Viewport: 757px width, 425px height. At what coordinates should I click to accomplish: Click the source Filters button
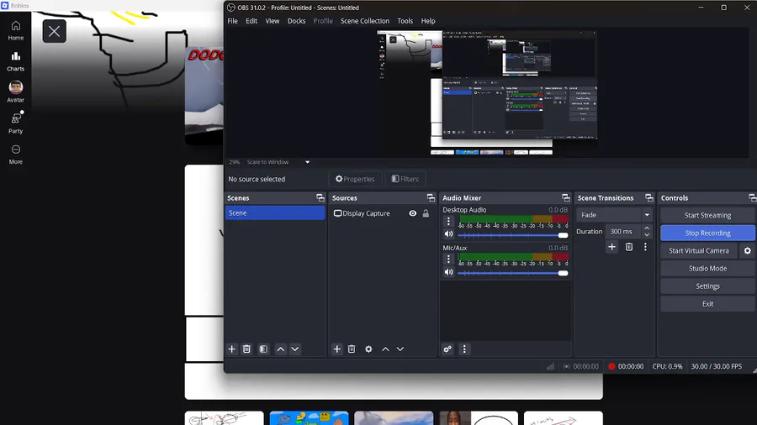[405, 179]
